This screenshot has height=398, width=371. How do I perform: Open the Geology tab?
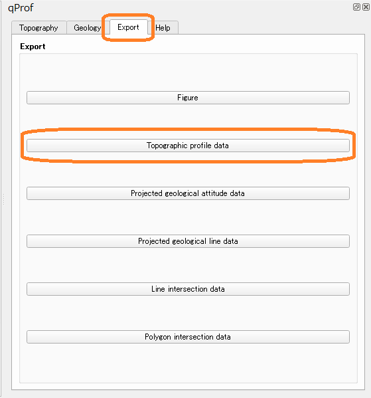tap(87, 28)
